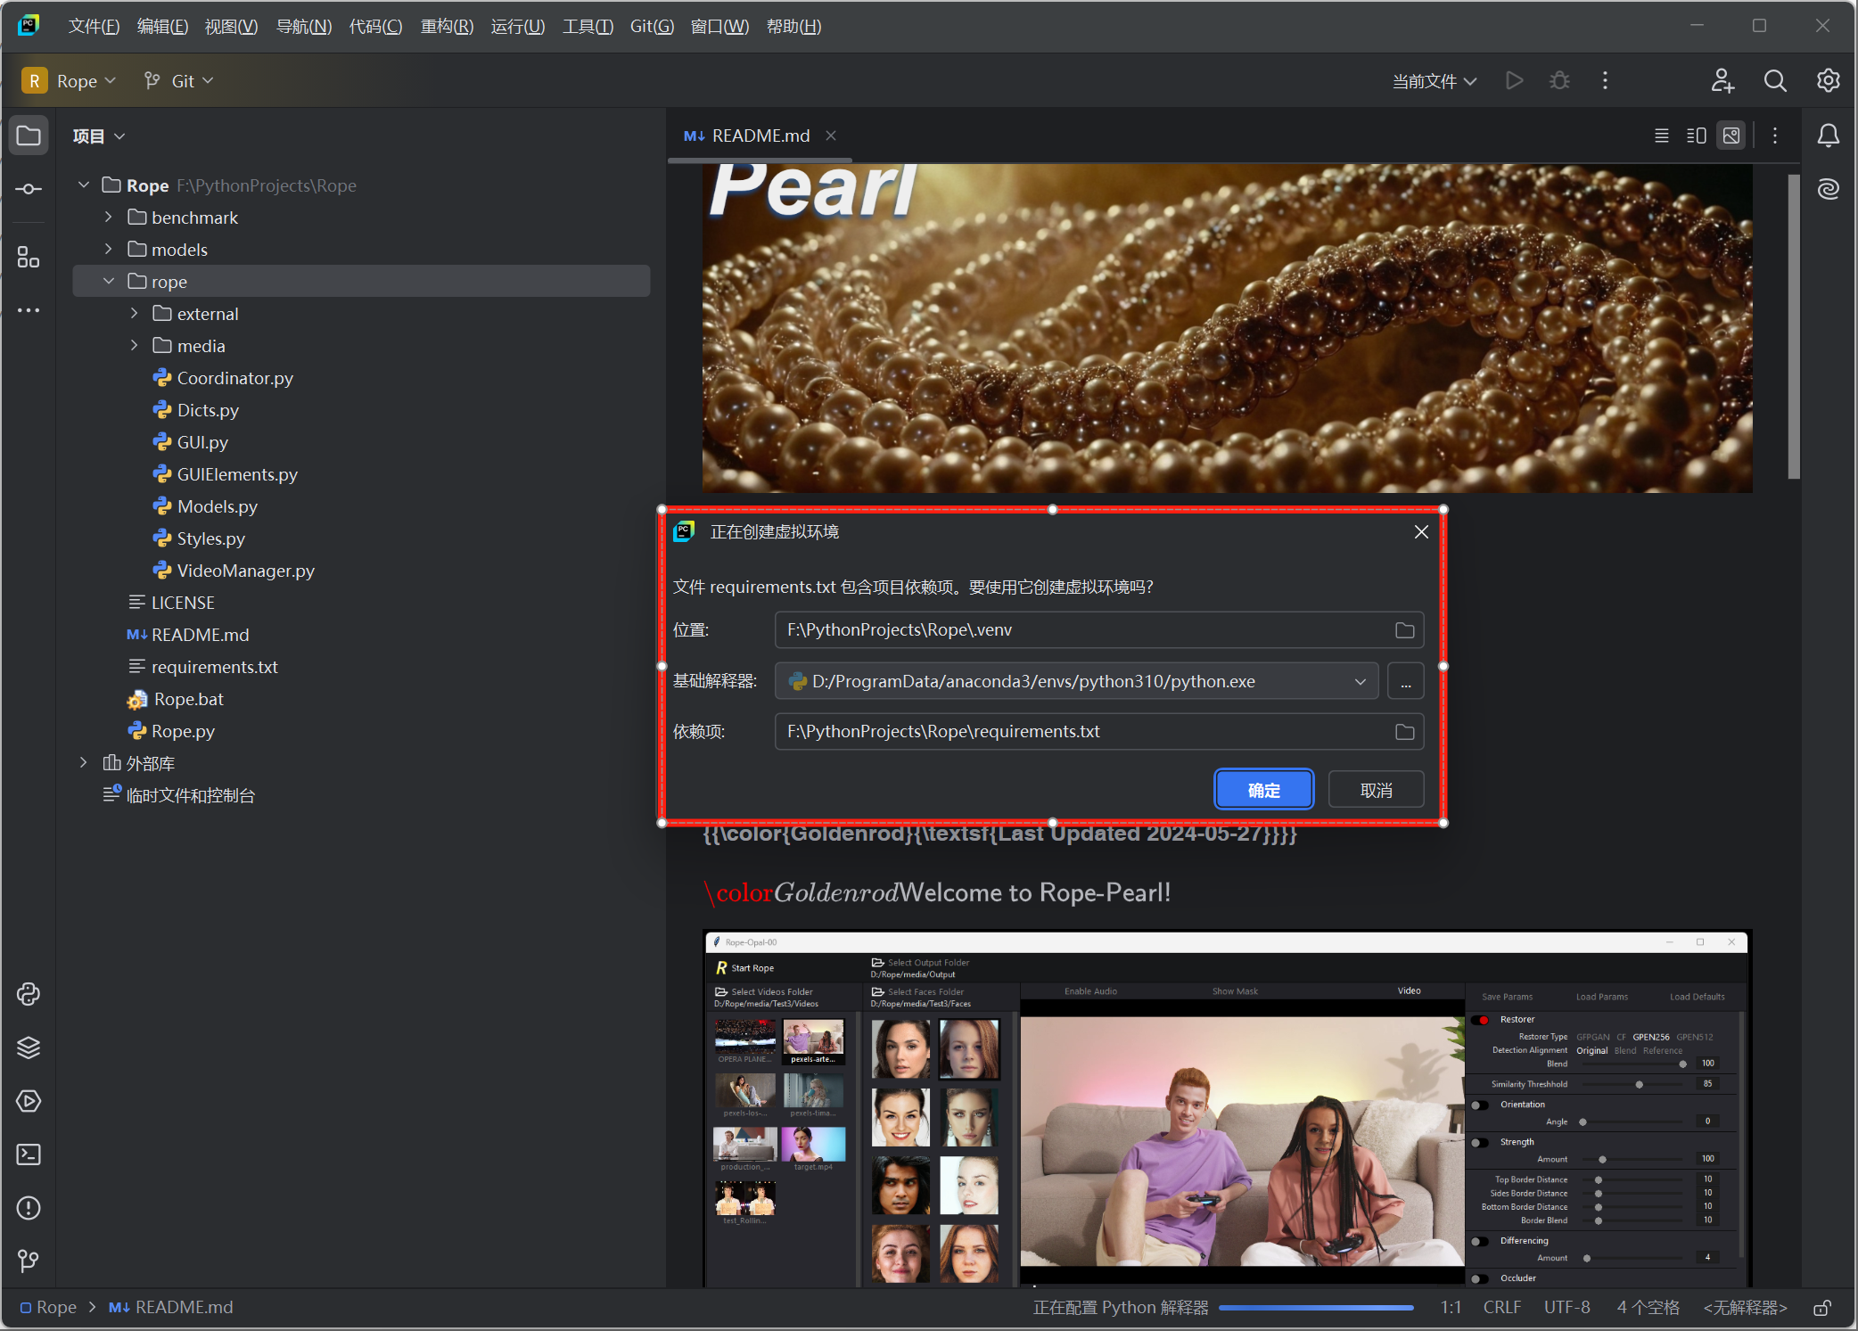
Task: Open IDE settings gear icon
Action: [x=1828, y=81]
